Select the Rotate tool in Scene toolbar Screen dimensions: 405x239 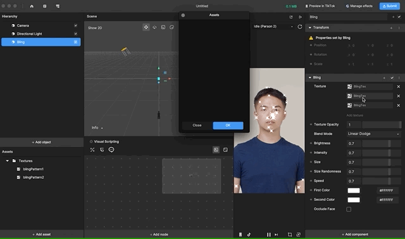(154, 27)
